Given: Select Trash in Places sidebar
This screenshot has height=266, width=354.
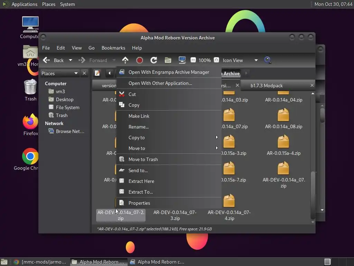Looking at the screenshot, I should [x=62, y=115].
